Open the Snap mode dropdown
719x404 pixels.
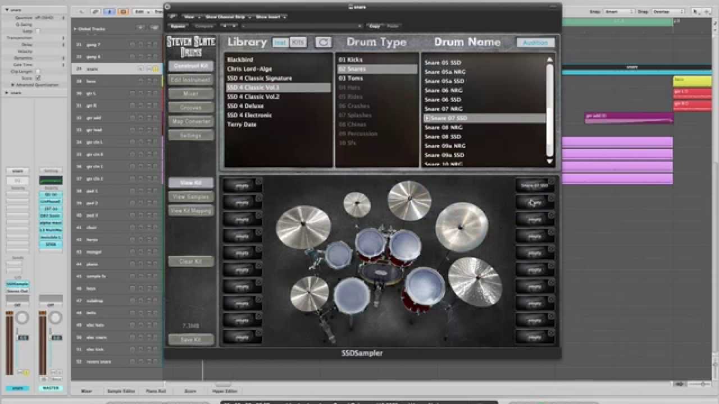[x=618, y=11]
